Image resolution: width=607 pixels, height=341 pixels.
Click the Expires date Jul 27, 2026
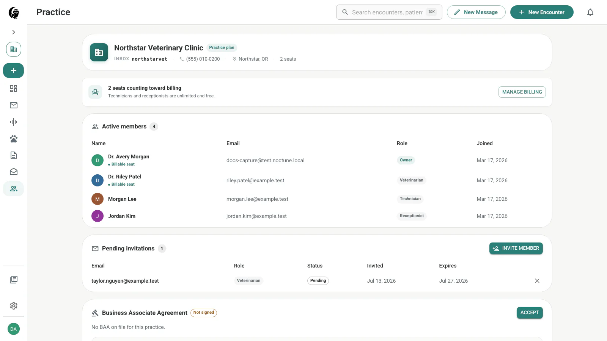click(453, 281)
